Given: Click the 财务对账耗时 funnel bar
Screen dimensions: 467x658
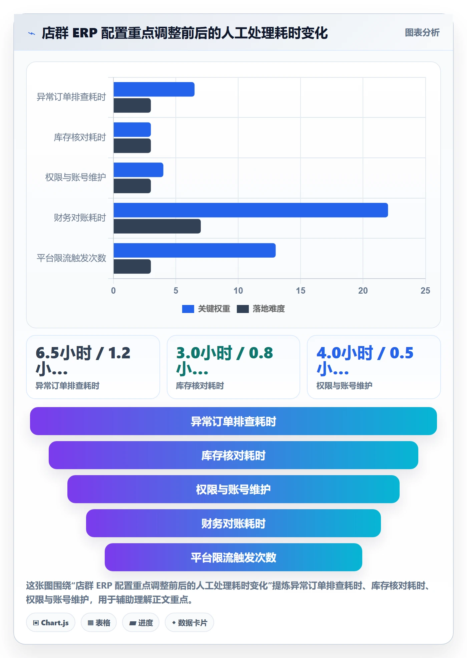Looking at the screenshot, I should 233,523.
